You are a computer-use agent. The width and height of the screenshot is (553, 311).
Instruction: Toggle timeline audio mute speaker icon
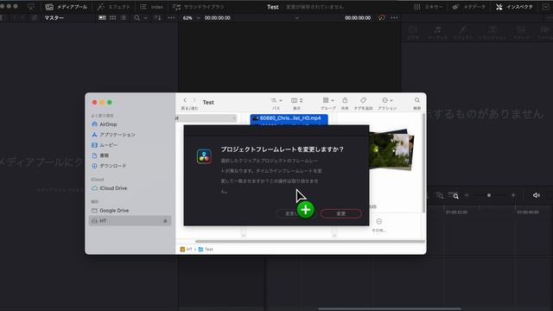pyautogui.click(x=537, y=195)
